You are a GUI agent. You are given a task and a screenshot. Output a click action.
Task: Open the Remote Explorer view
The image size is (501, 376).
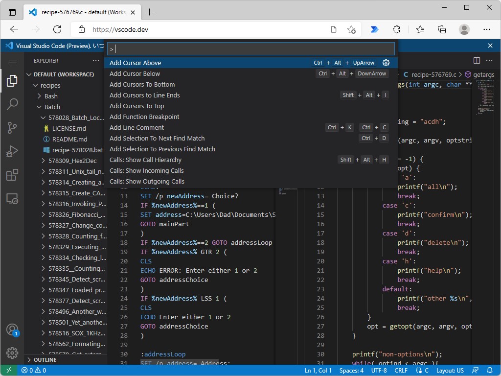click(12, 198)
